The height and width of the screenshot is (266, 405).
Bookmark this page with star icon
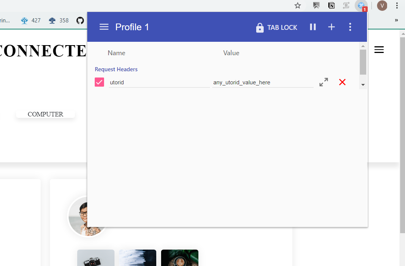(x=298, y=6)
